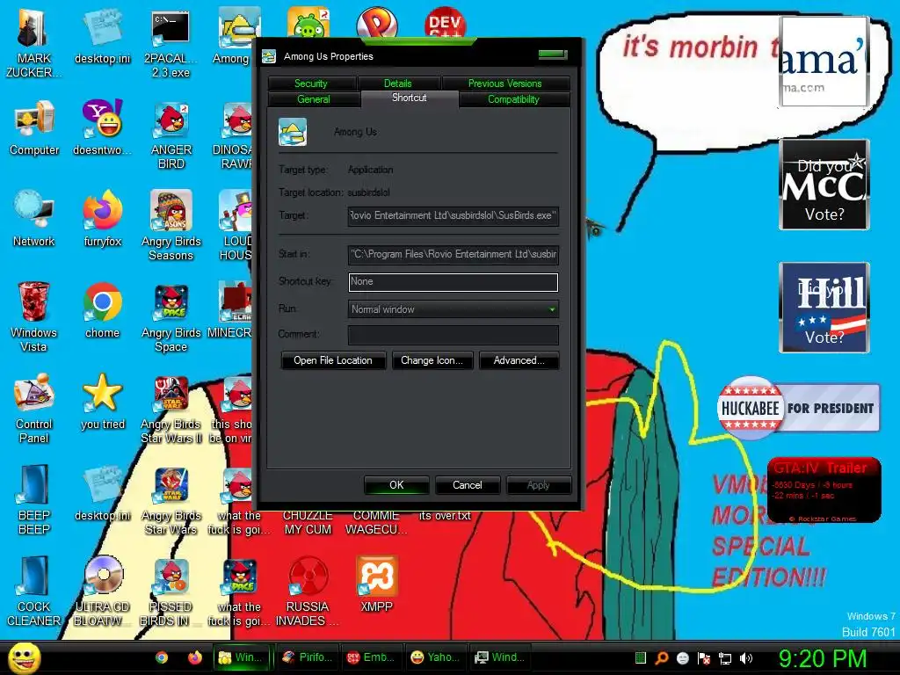Click the Advanced... button
Viewport: 900px width, 675px height.
point(519,360)
